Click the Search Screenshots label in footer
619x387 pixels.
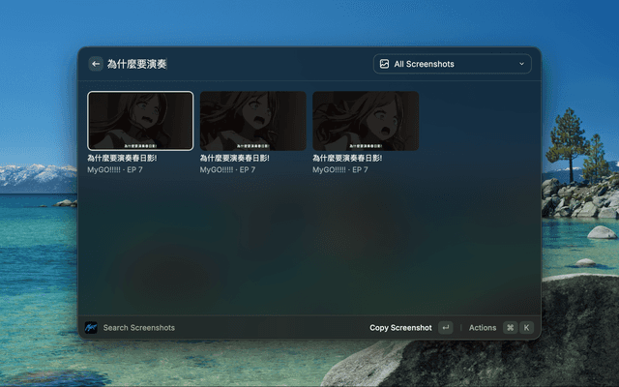[x=139, y=328]
